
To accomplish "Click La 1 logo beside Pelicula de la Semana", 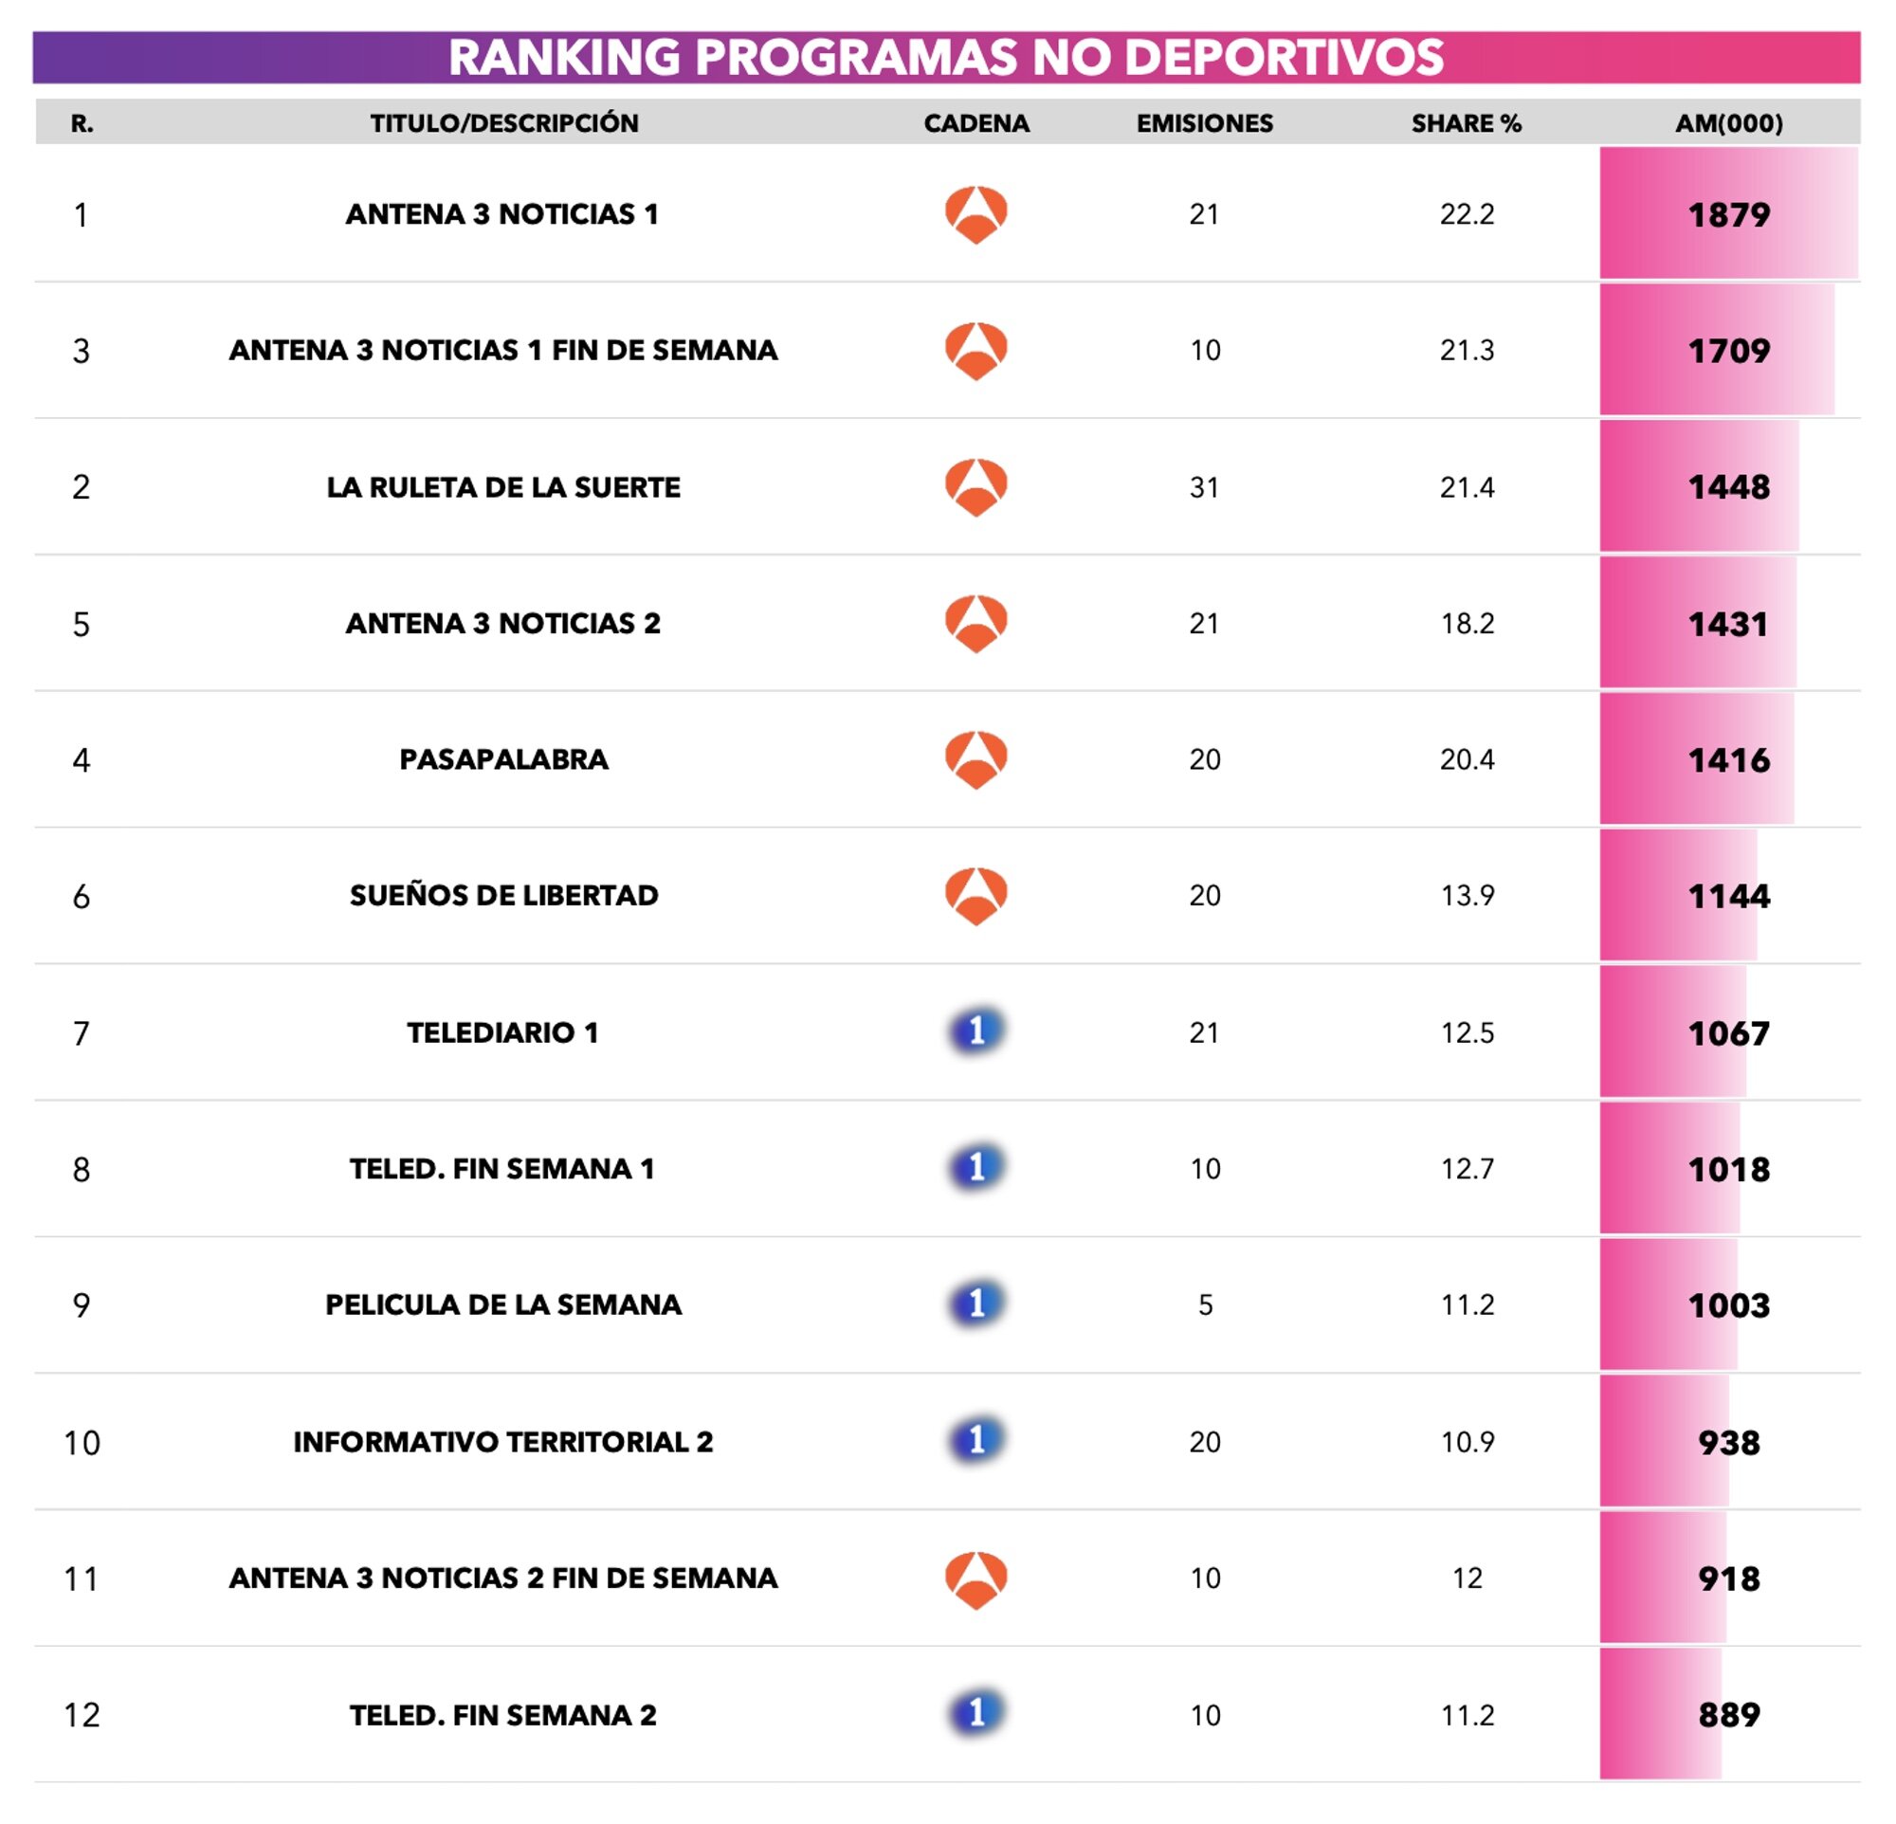I will pos(975,1304).
